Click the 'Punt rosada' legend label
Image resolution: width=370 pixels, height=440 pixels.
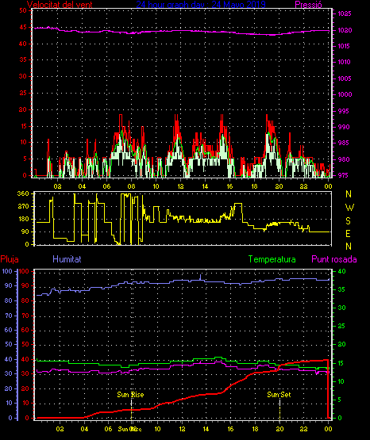[334, 259]
